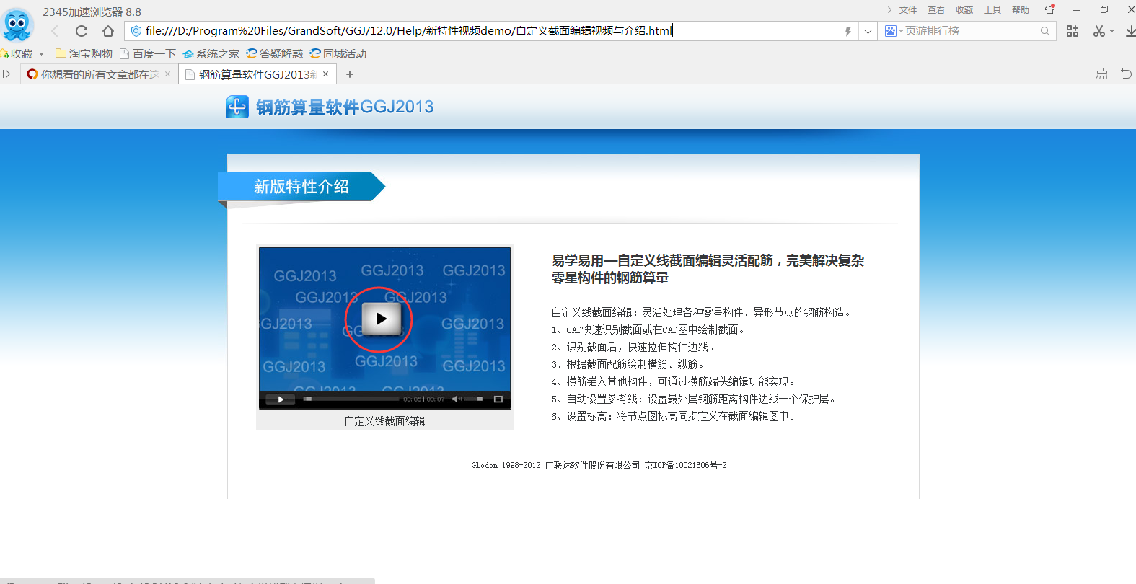Image resolution: width=1136 pixels, height=584 pixels.
Task: Go back with the back arrow
Action: pos(55,31)
